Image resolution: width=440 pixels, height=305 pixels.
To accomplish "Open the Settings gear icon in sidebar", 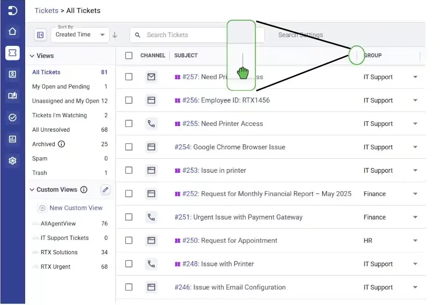I will click(13, 161).
